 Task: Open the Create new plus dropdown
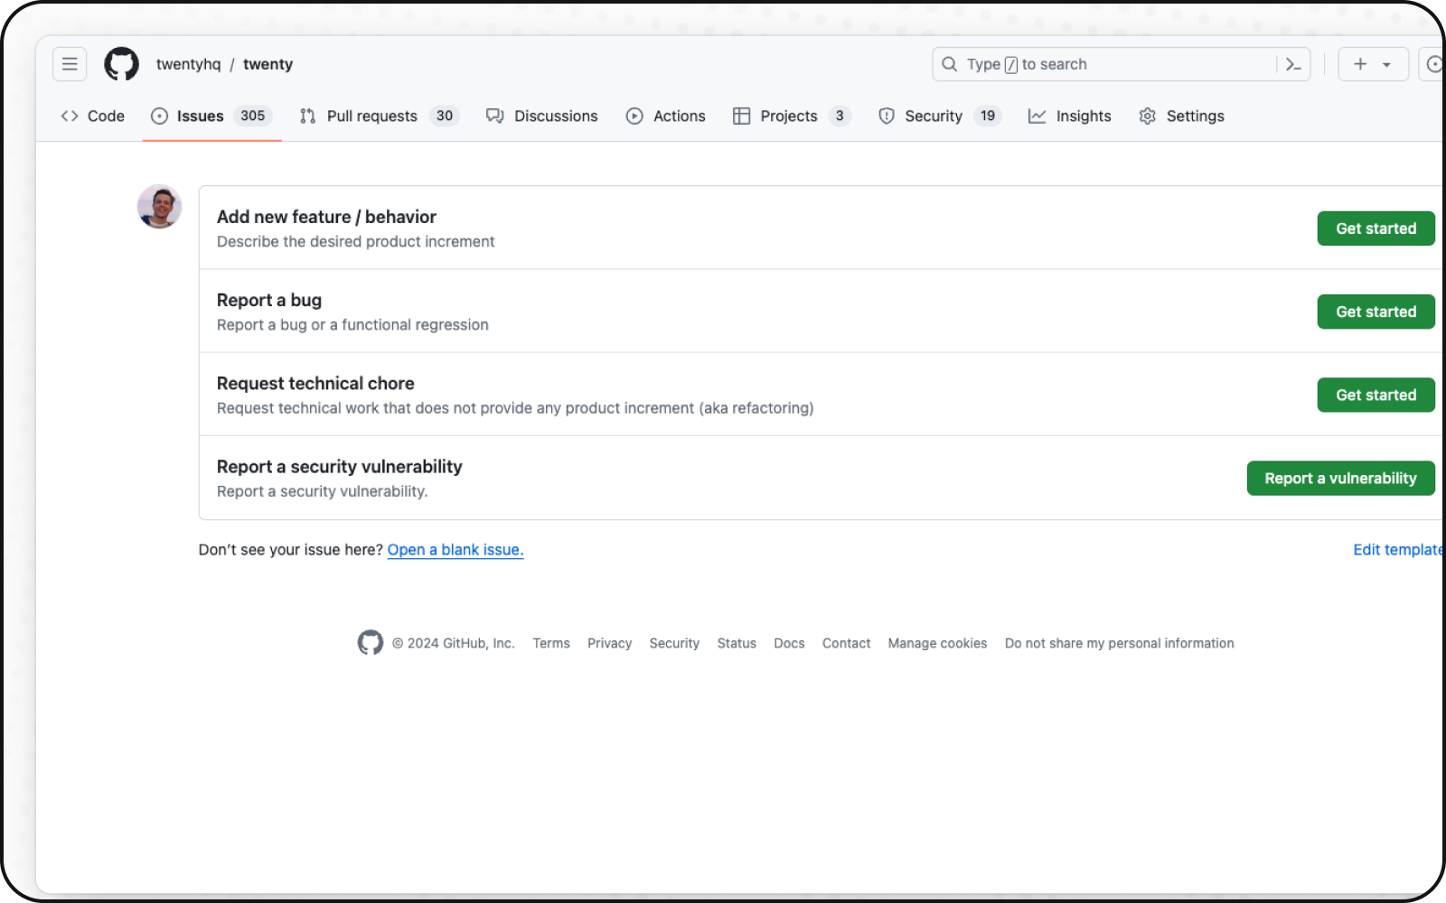[x=1372, y=64]
